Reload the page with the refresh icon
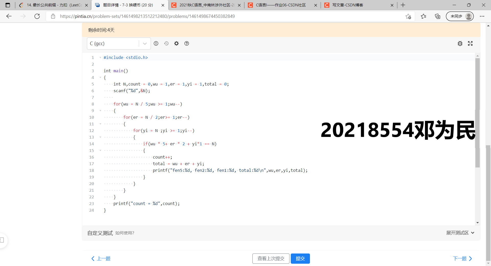The image size is (491, 266). point(37,16)
